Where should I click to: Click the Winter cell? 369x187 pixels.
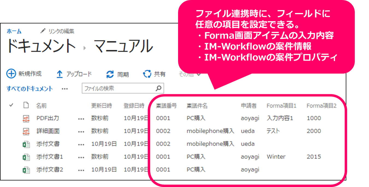[276, 157]
